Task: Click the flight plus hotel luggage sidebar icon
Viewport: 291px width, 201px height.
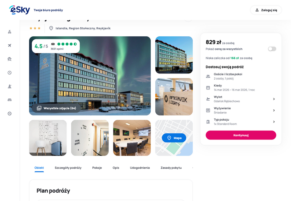Action: coord(10,32)
